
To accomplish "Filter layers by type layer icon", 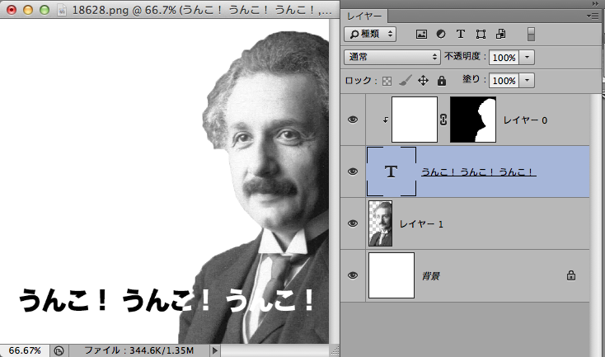I will (x=460, y=34).
